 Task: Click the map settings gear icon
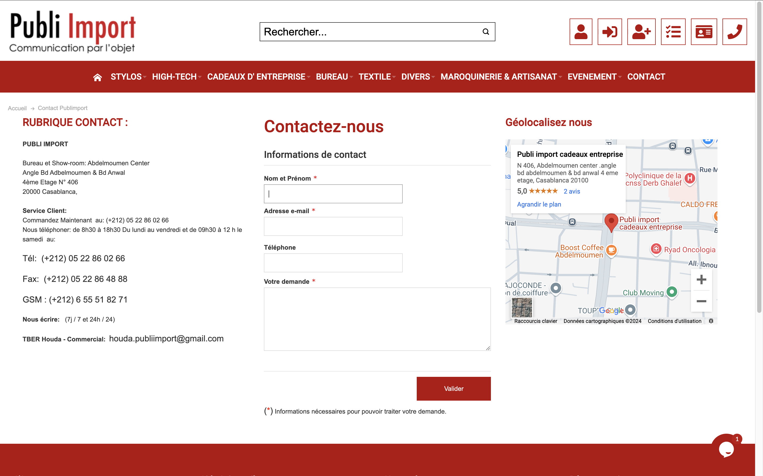pos(711,321)
